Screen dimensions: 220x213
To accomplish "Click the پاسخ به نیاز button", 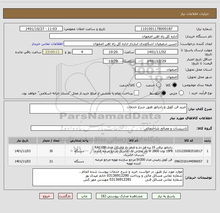I will (166, 196).
